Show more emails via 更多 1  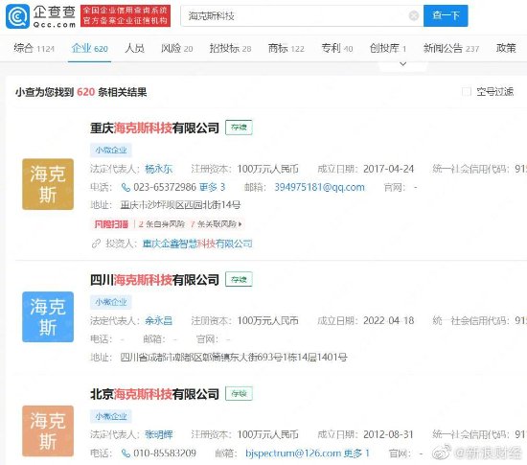pyautogui.click(x=356, y=453)
